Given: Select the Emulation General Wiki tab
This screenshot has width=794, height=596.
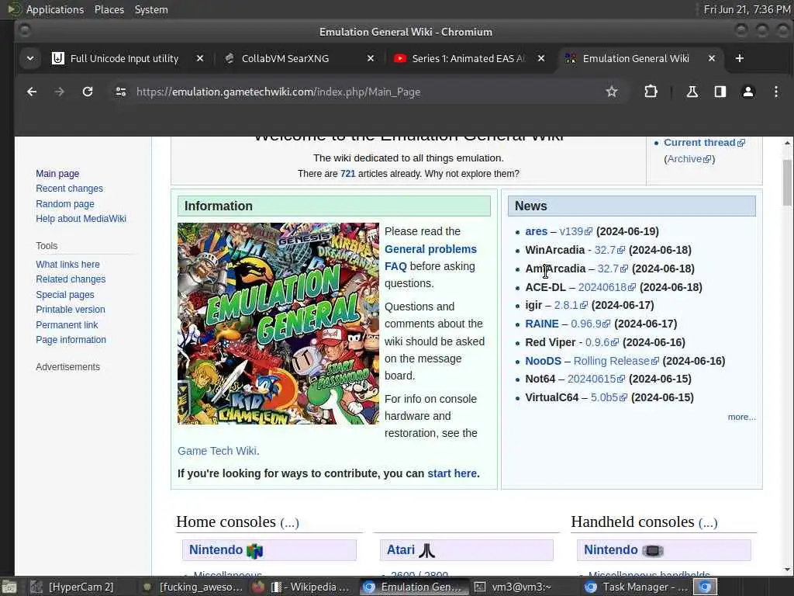Looking at the screenshot, I should pyautogui.click(x=636, y=58).
